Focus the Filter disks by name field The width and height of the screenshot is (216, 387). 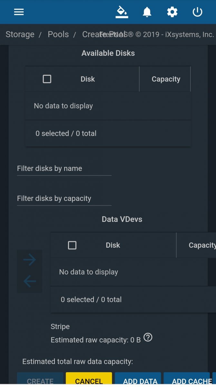click(x=64, y=169)
